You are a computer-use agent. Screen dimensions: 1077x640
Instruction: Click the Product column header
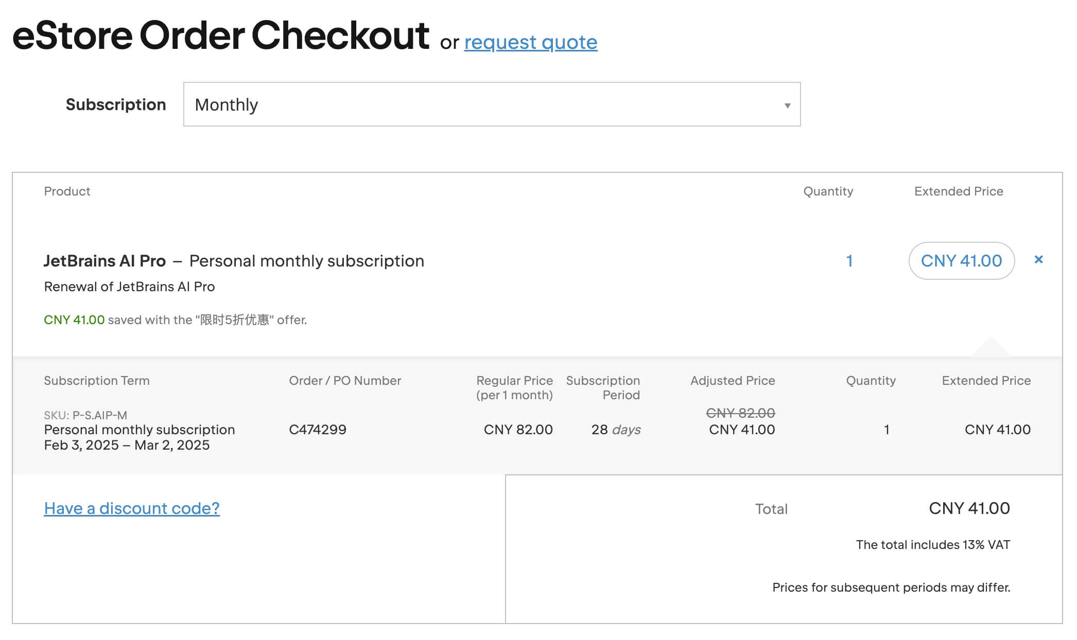pyautogui.click(x=67, y=191)
